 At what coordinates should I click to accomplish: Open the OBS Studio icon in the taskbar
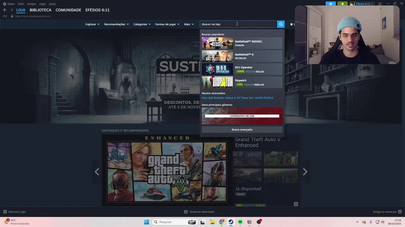click(259, 222)
